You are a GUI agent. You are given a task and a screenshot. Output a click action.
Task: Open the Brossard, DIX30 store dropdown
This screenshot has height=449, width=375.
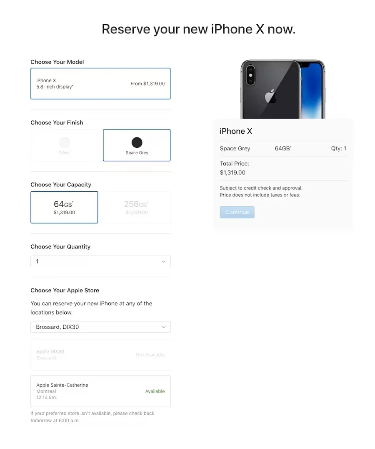point(100,327)
